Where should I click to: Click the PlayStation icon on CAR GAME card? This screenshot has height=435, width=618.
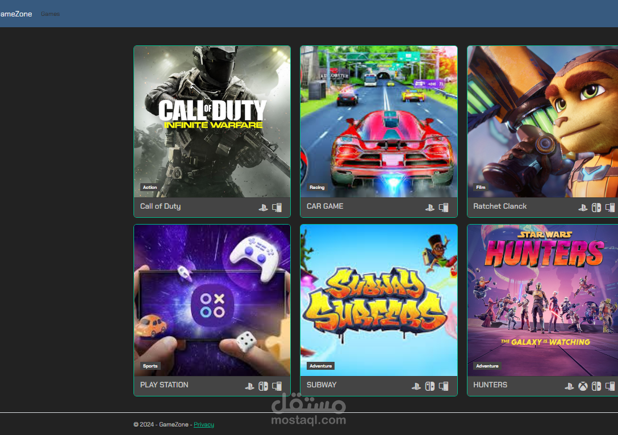[x=430, y=208]
